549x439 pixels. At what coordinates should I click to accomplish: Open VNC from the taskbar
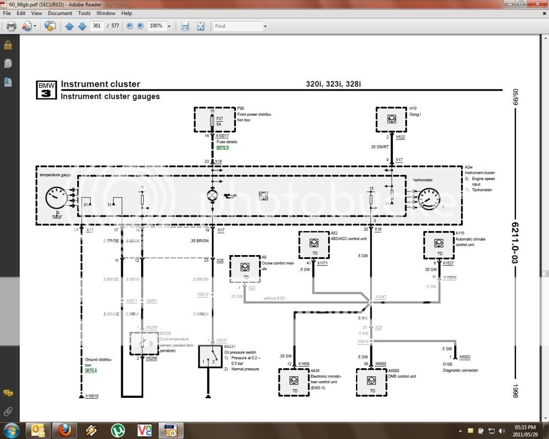[144, 430]
